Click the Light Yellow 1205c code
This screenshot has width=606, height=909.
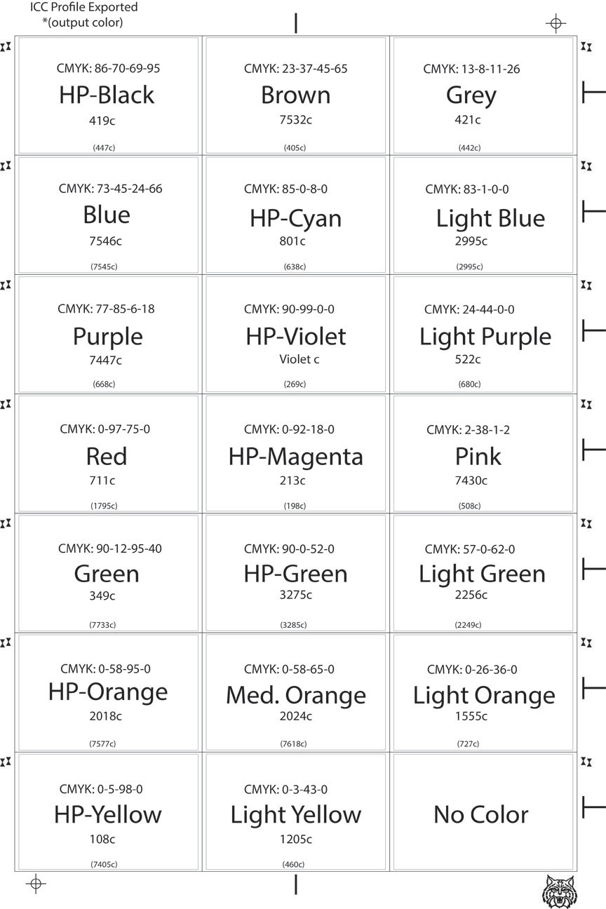pos(295,839)
